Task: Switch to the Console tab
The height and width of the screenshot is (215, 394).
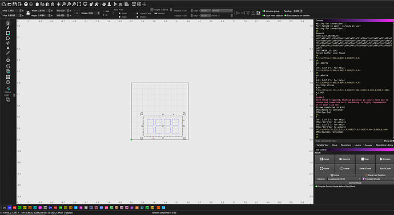Action: pos(368,145)
